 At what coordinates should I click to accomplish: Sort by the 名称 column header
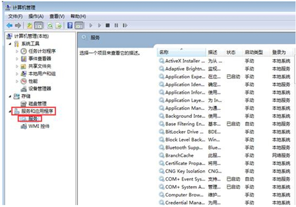coord(181,52)
